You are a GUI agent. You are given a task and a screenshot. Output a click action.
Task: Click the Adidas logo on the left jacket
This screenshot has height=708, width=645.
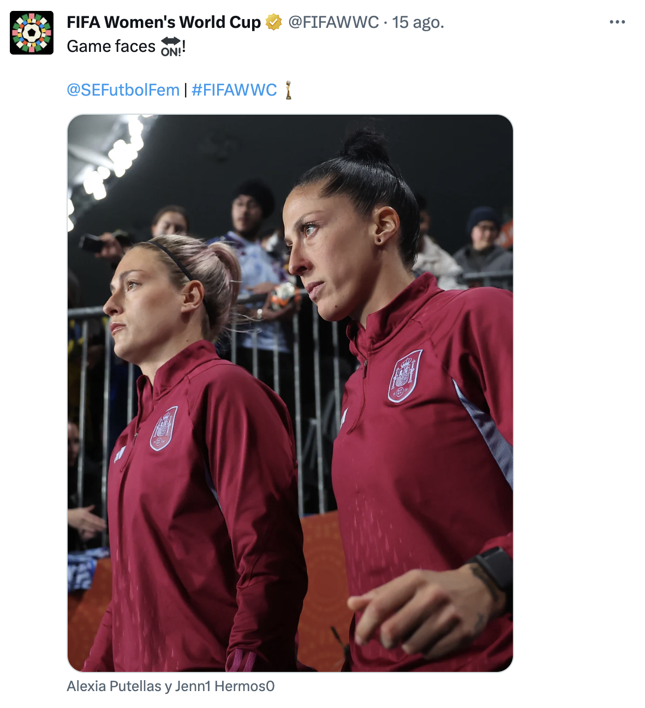tap(120, 453)
